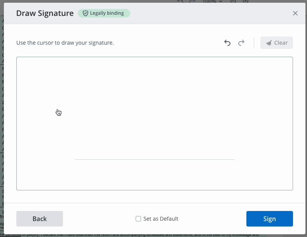Click the Legally binding badge text
The width and height of the screenshot is (307, 237).
tap(107, 13)
